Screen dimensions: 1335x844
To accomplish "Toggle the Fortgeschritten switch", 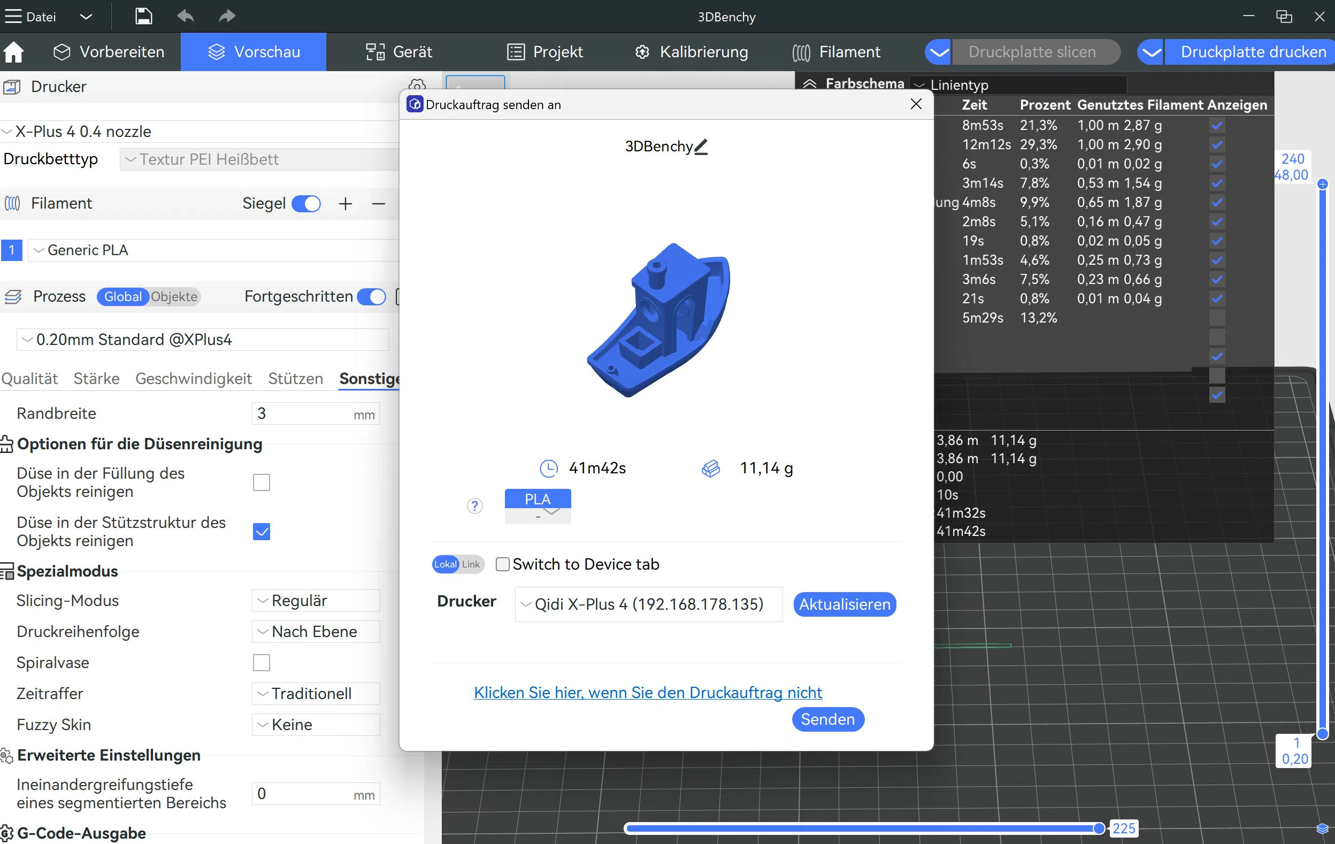I will pos(371,297).
